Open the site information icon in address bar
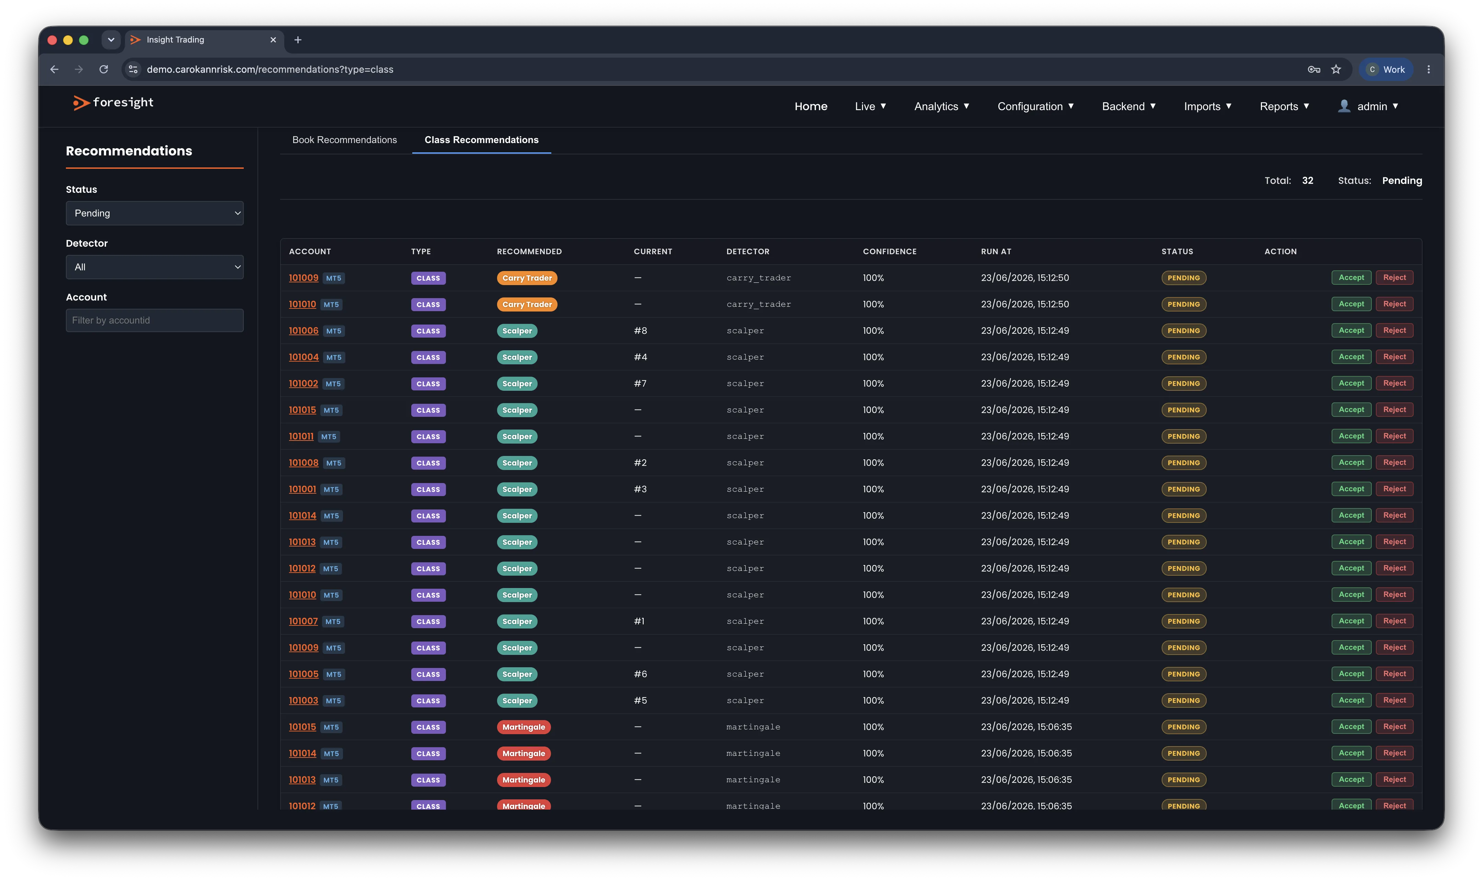 [x=134, y=69]
